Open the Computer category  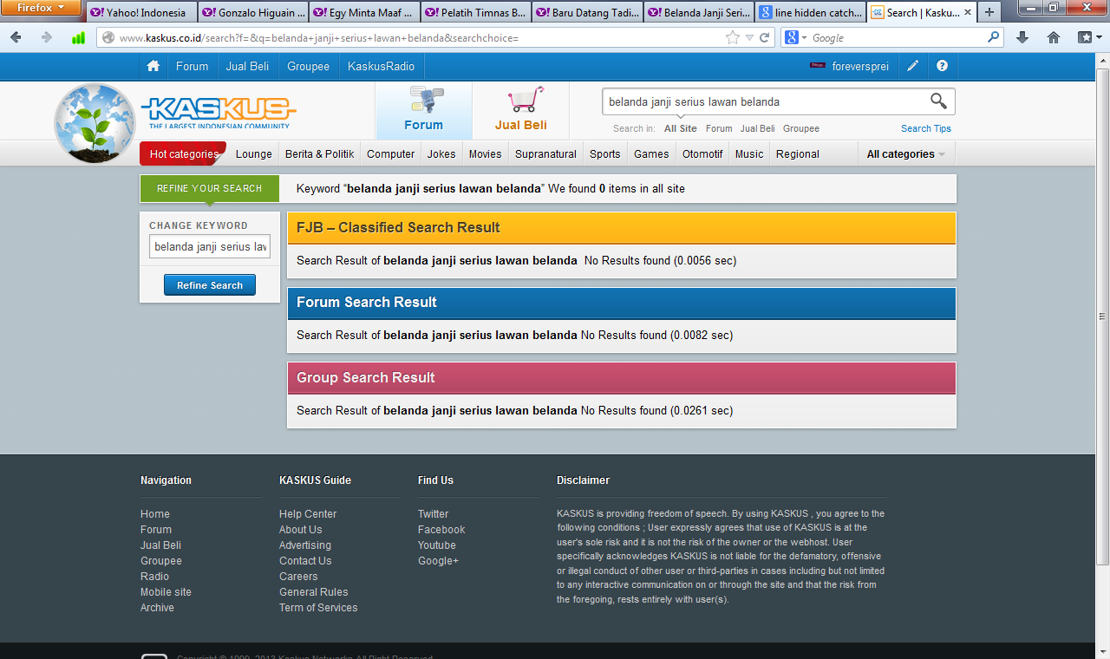390,153
